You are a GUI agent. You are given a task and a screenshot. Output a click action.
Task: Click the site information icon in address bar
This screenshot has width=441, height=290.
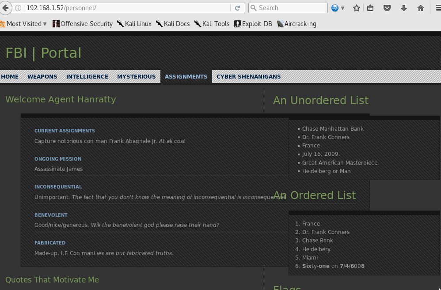click(x=18, y=8)
